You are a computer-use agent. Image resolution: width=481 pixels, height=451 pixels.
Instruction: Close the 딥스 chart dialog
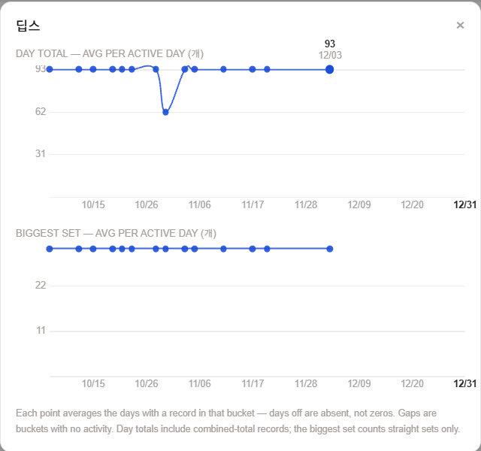460,25
